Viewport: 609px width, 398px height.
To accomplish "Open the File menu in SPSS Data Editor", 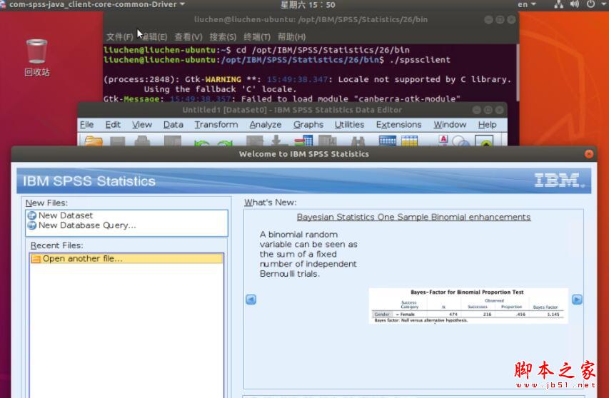I will click(86, 125).
